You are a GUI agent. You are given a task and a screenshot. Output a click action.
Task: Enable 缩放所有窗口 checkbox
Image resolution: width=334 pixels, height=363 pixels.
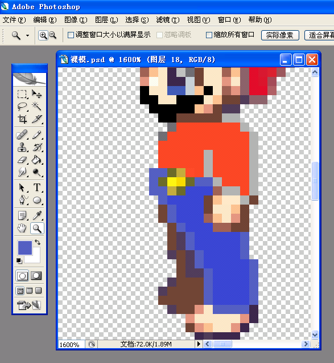pyautogui.click(x=209, y=35)
